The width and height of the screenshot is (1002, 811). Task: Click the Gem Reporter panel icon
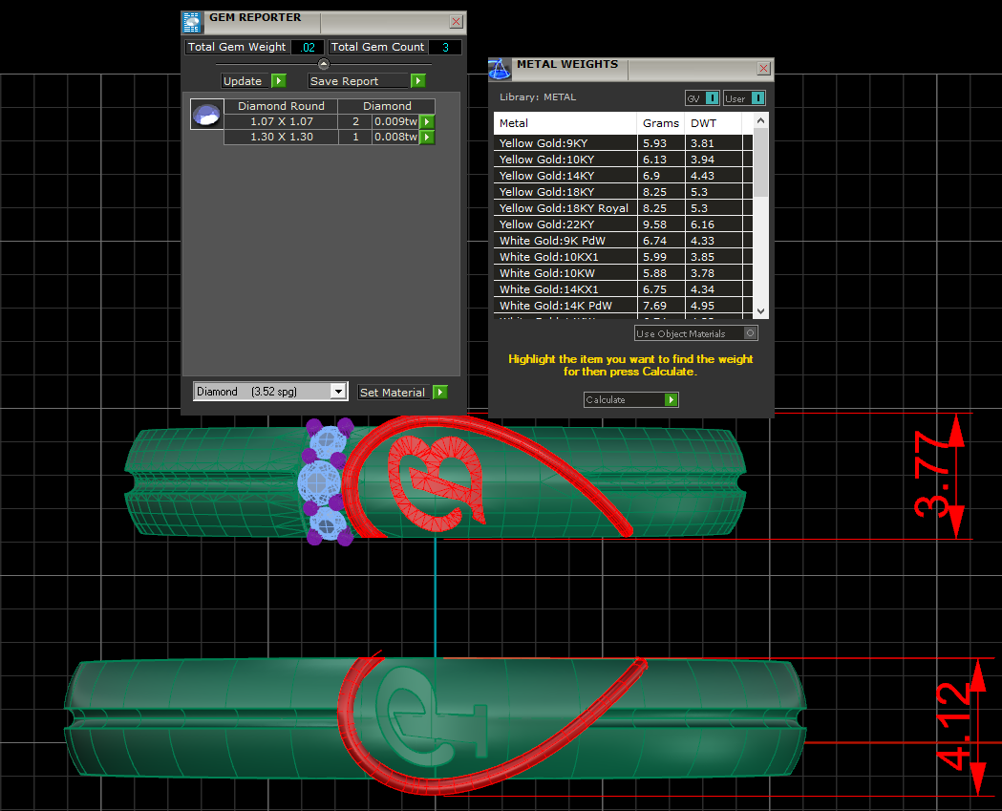click(193, 23)
